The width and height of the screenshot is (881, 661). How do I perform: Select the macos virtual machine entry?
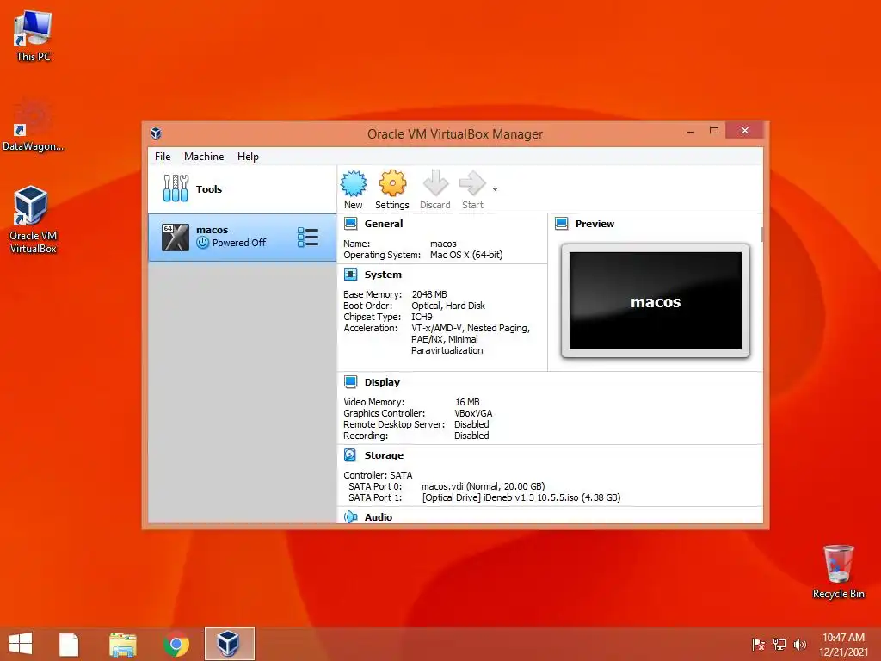coord(242,238)
